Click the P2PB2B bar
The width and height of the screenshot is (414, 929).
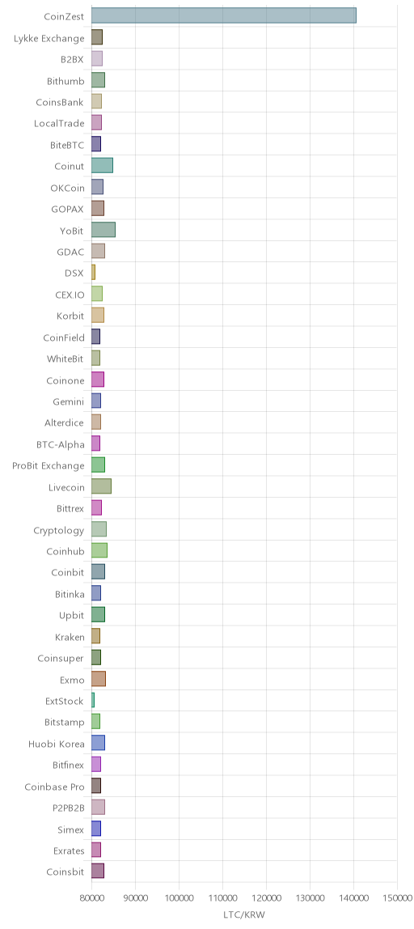coord(99,807)
